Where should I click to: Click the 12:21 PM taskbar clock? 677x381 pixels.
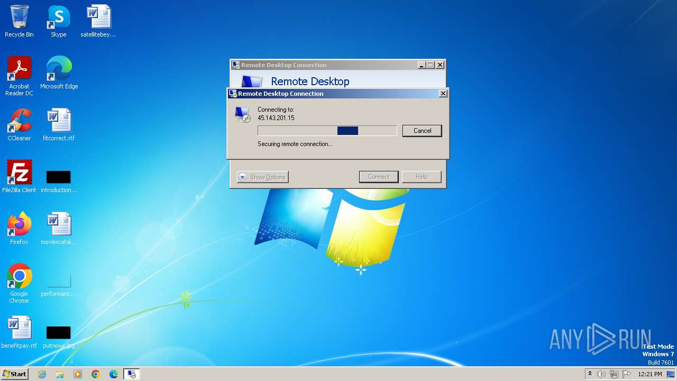pyautogui.click(x=650, y=374)
